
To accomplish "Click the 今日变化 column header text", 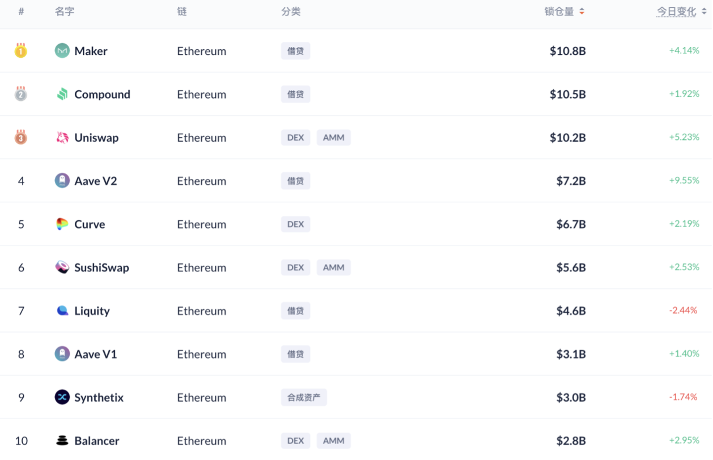I will coord(676,11).
